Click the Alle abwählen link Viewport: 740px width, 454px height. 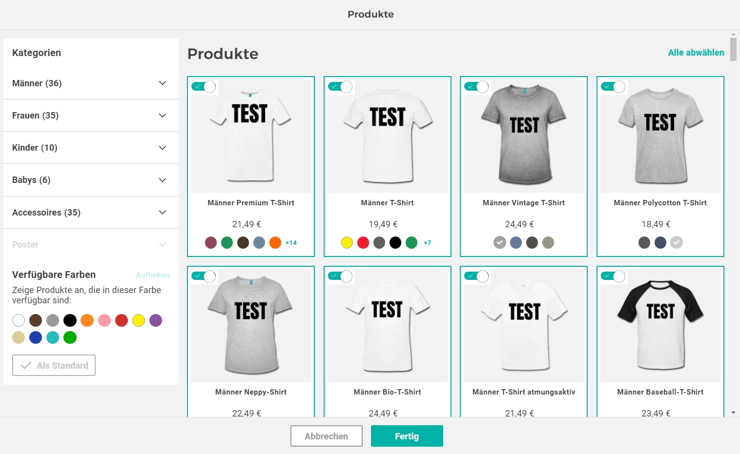coord(696,53)
